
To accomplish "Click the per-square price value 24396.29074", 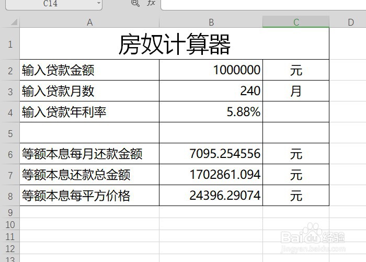I will [211, 196].
